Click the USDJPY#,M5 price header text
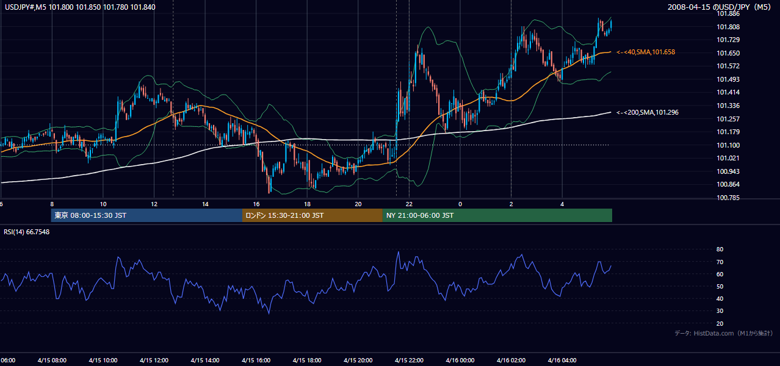Image resolution: width=780 pixels, height=366 pixels. [79, 6]
